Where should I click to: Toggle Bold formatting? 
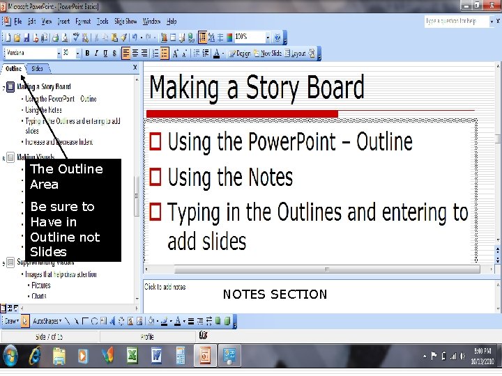[87, 54]
